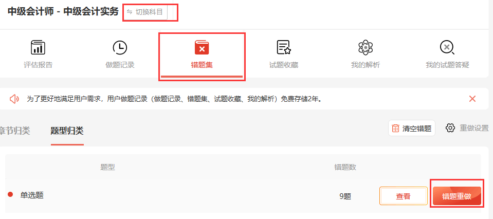Screen dimensions: 493x219
Task: Click the 中级会计师 - 中级会计实务 title
Action: [x=63, y=12]
